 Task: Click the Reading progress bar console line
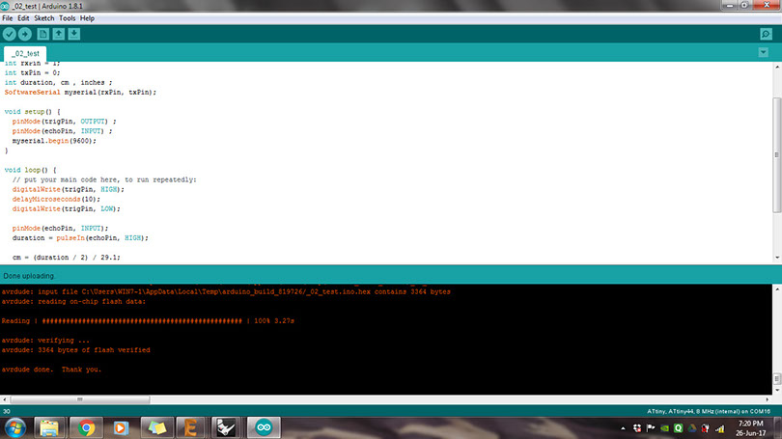(148, 321)
